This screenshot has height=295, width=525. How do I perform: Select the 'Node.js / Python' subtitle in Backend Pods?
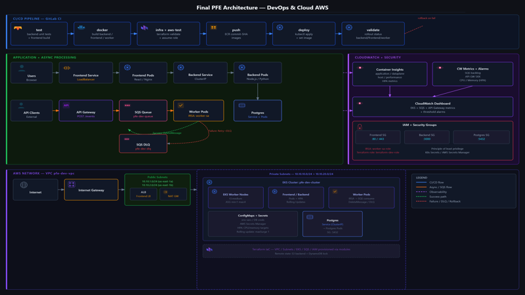pos(257,79)
